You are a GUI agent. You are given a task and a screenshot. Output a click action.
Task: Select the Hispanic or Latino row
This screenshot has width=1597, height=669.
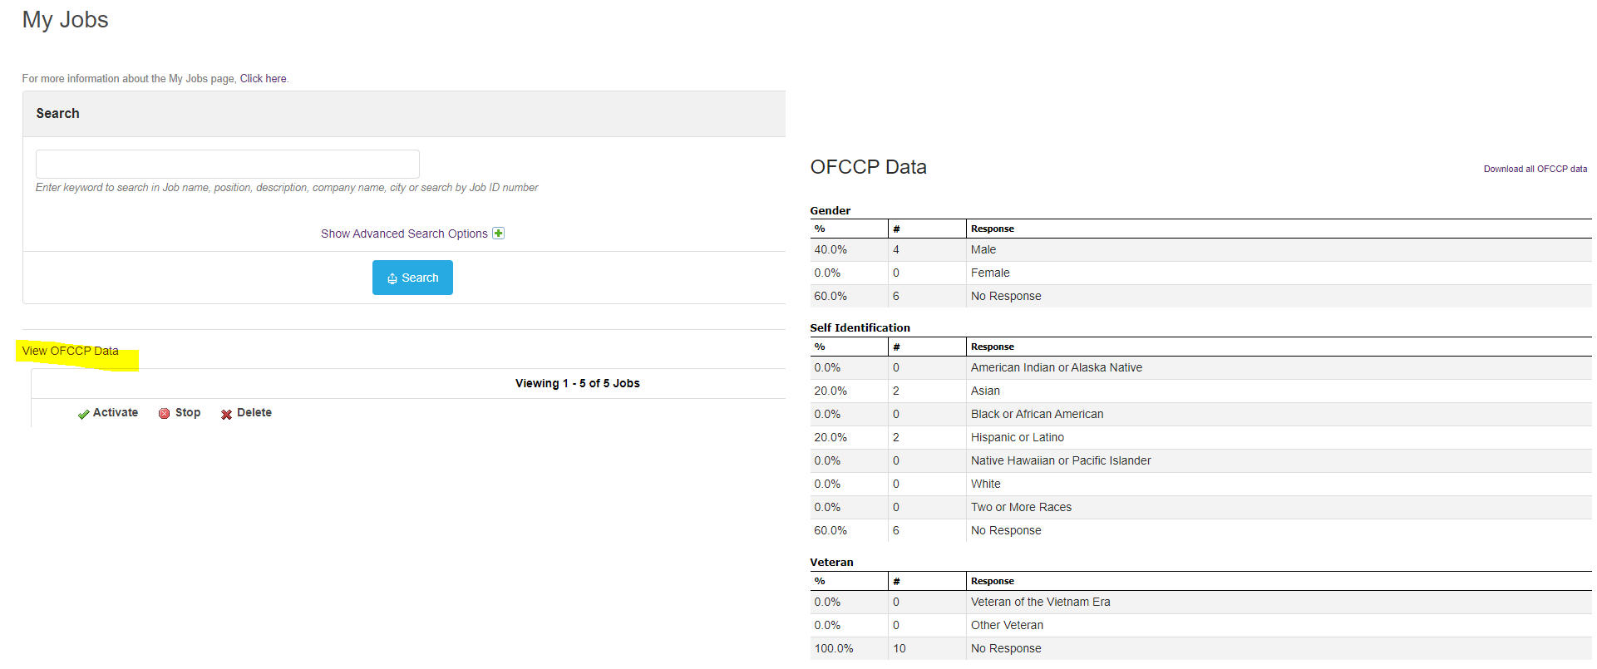tap(1017, 437)
